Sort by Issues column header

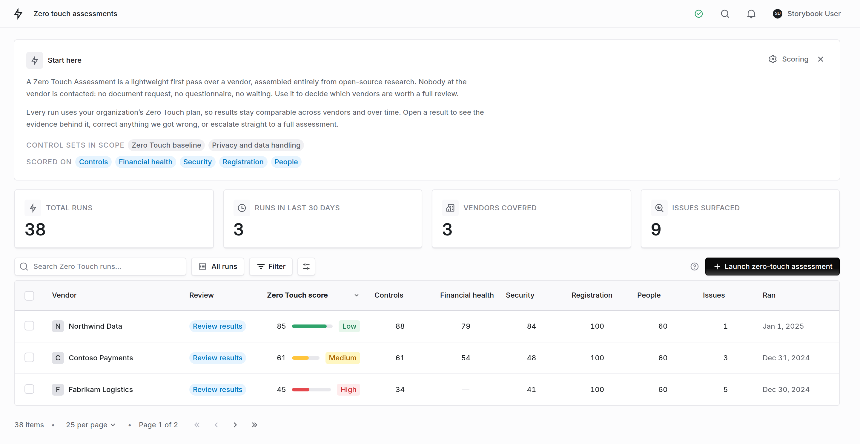point(713,295)
